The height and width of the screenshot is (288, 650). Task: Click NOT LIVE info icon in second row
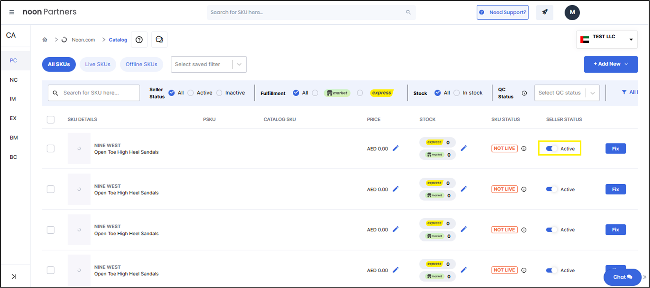524,190
